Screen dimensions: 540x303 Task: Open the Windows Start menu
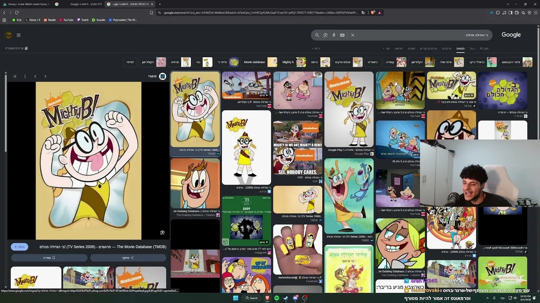point(236,298)
